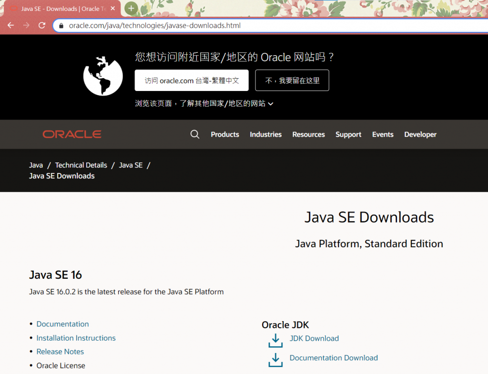Click the Oracle License text
This screenshot has width=488, height=374.
(61, 365)
